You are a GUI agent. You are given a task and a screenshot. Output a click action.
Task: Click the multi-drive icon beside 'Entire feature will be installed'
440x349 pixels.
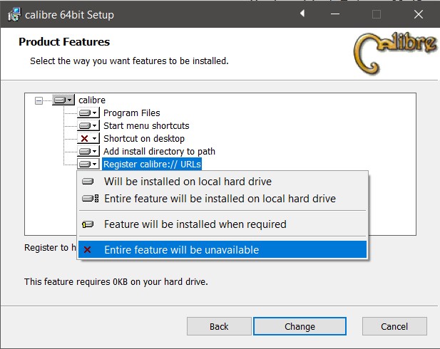pos(90,199)
